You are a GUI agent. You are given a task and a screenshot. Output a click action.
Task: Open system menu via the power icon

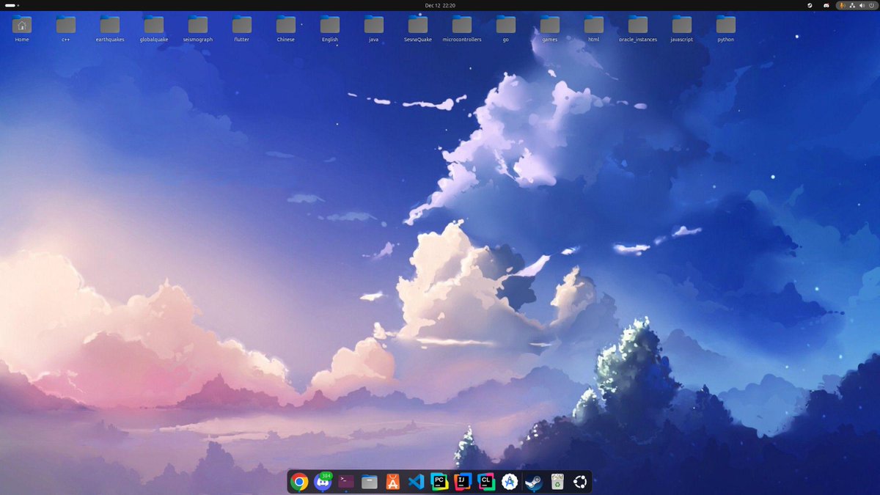click(x=871, y=5)
